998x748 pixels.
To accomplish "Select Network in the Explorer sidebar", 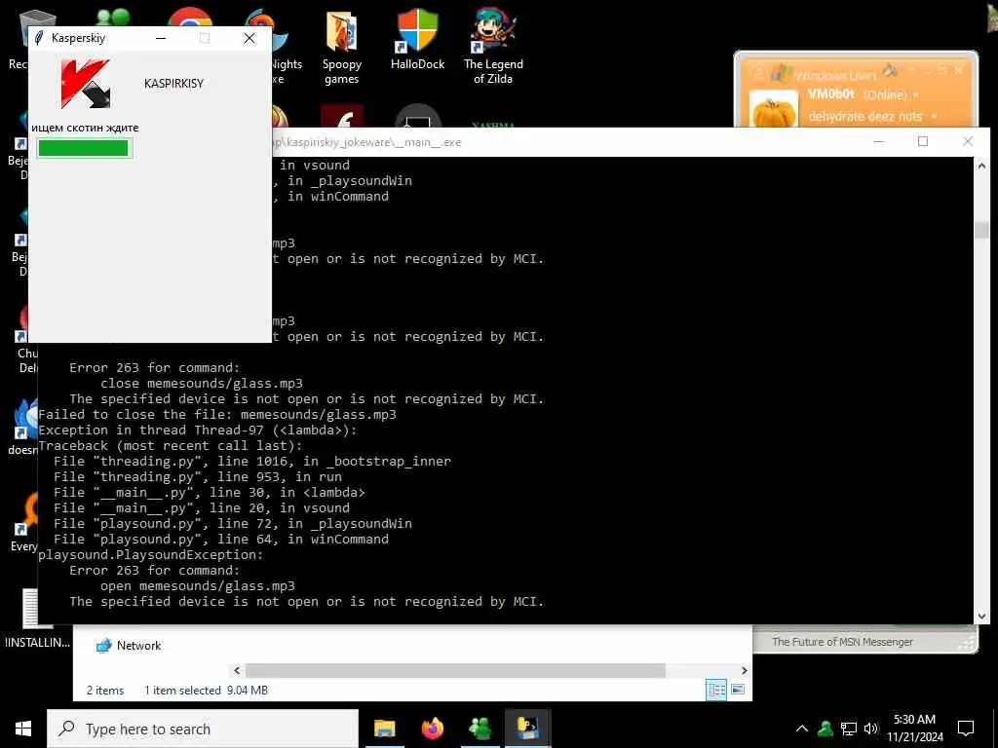I will pos(129,646).
